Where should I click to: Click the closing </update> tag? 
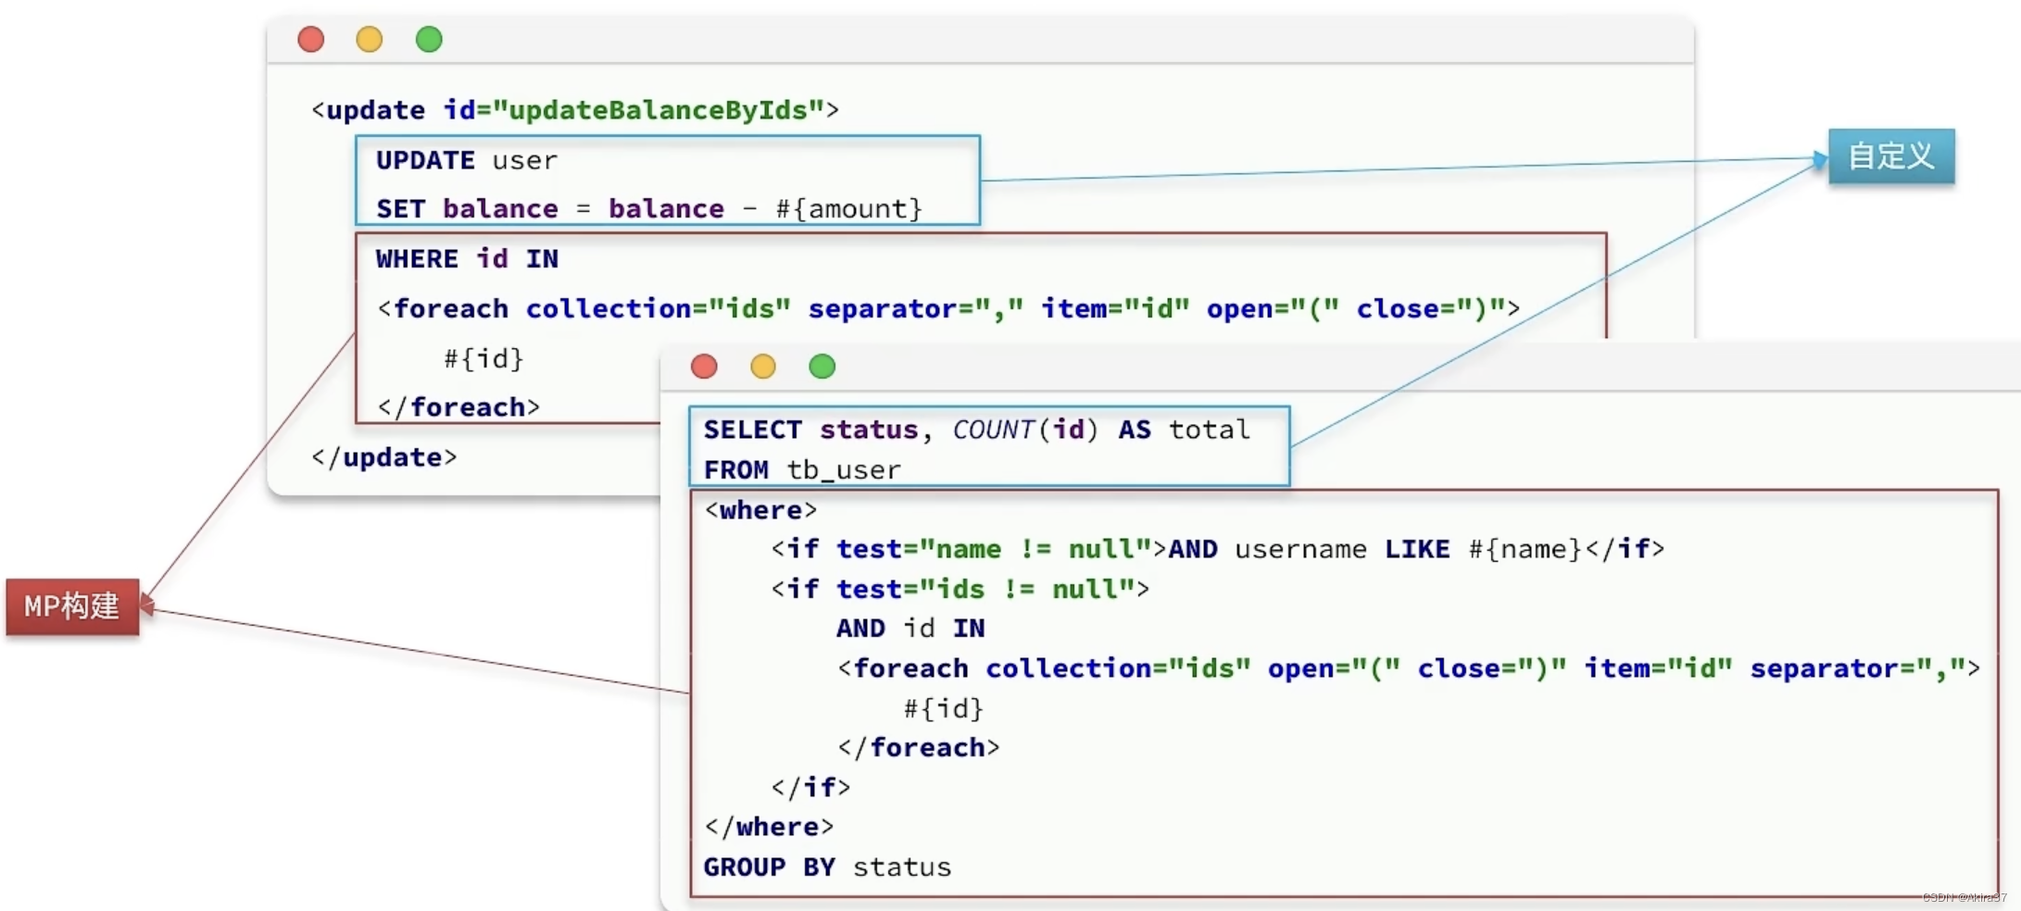[x=384, y=457]
